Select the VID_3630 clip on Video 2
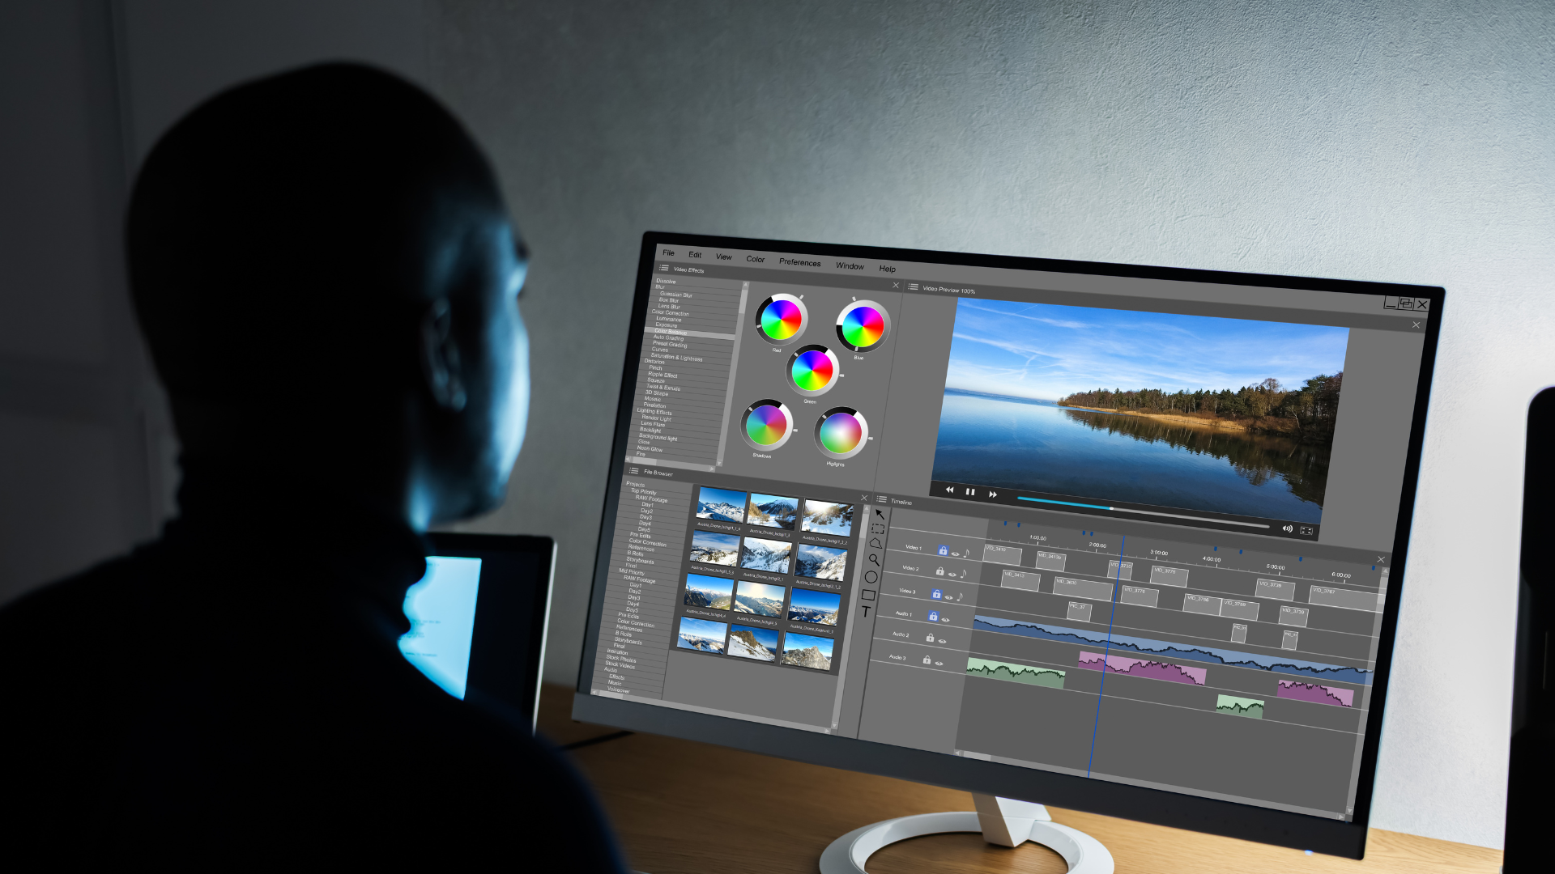The image size is (1555, 874). tap(1081, 588)
